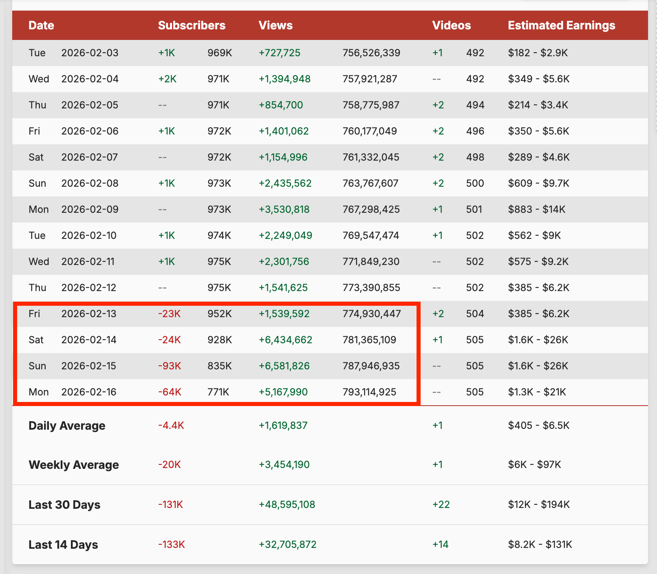Select total views 793,114,925
Viewport: 657px width, 574px height.
[x=369, y=392]
